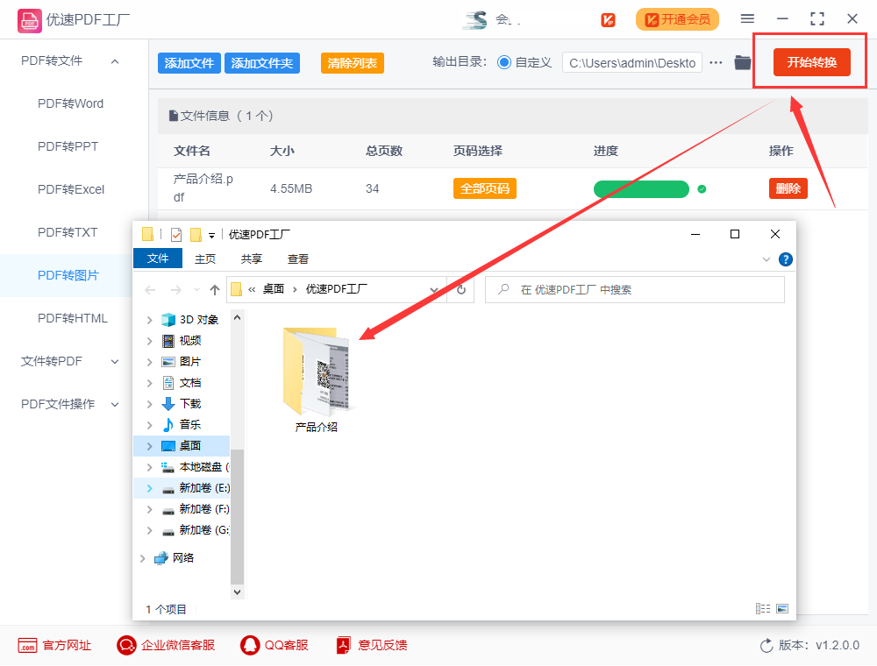Screen dimensions: 877x666
Task: Click the Explorer back arrow
Action: click(x=150, y=289)
